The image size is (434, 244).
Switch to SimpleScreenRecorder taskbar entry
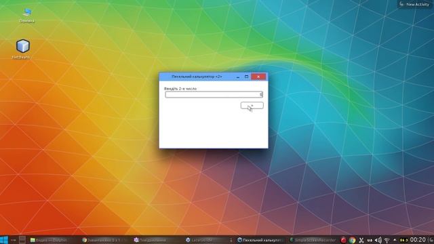click(313, 240)
